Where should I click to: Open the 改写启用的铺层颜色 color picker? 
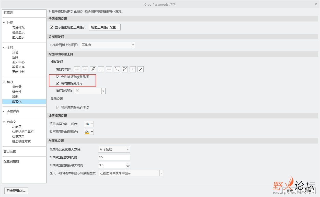(x=89, y=132)
